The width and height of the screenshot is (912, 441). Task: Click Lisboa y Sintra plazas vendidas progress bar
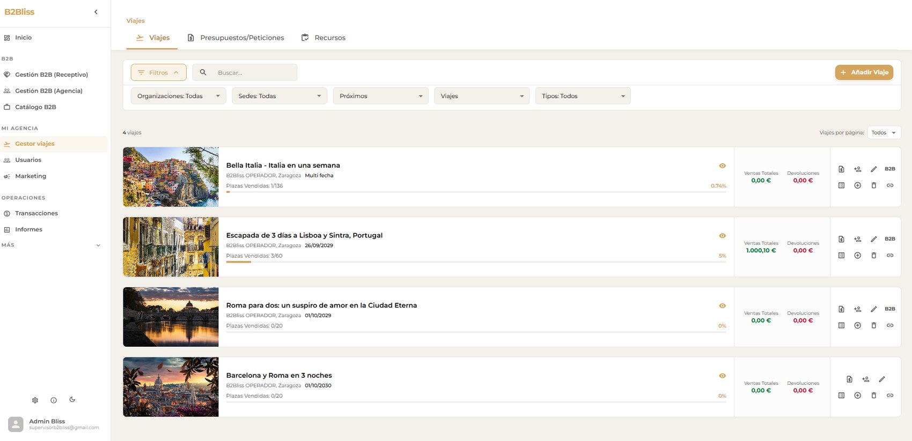pyautogui.click(x=476, y=261)
